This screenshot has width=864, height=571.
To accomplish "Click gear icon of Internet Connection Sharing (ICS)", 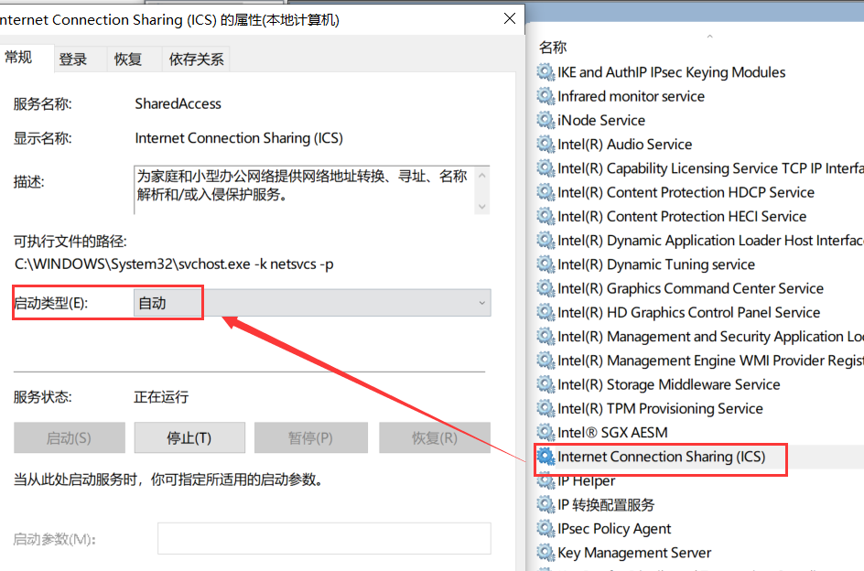I will [545, 457].
